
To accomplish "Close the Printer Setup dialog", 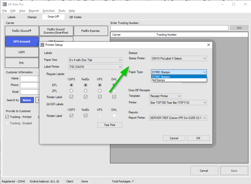I will coord(208,45).
